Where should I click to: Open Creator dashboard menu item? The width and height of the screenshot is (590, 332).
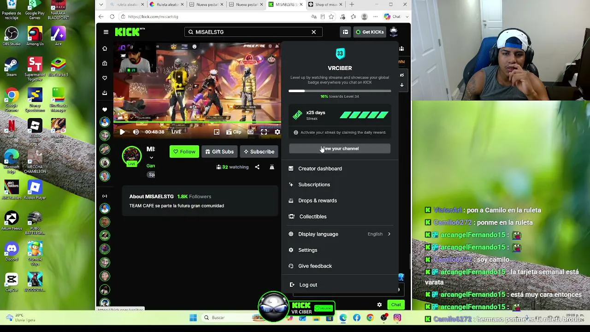pos(340,169)
